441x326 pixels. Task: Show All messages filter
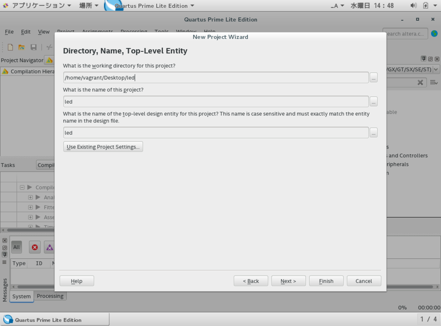(17, 247)
